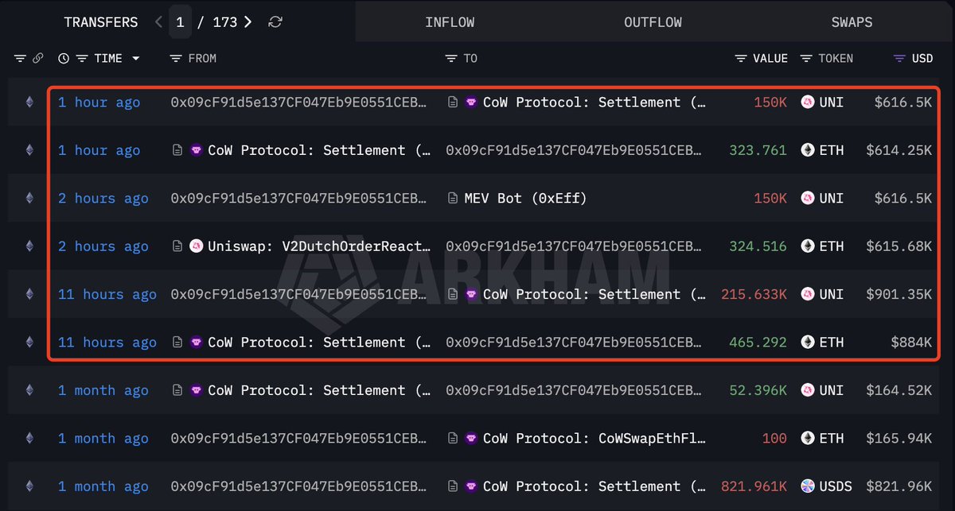Open contract document icon for MEV Bot

click(453, 199)
